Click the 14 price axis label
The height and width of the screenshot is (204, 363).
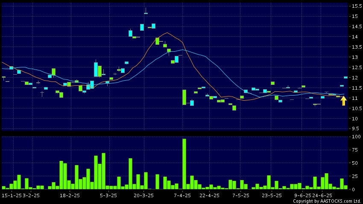click(x=354, y=37)
